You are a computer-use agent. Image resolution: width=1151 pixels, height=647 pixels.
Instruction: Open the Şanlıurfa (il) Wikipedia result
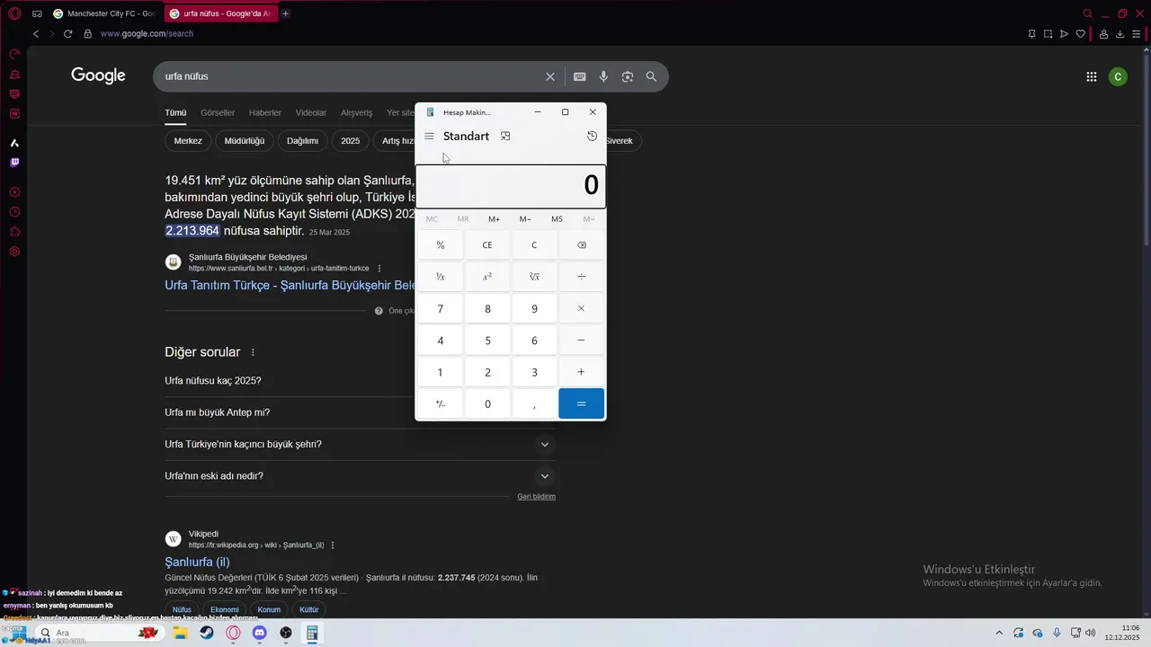[197, 563]
